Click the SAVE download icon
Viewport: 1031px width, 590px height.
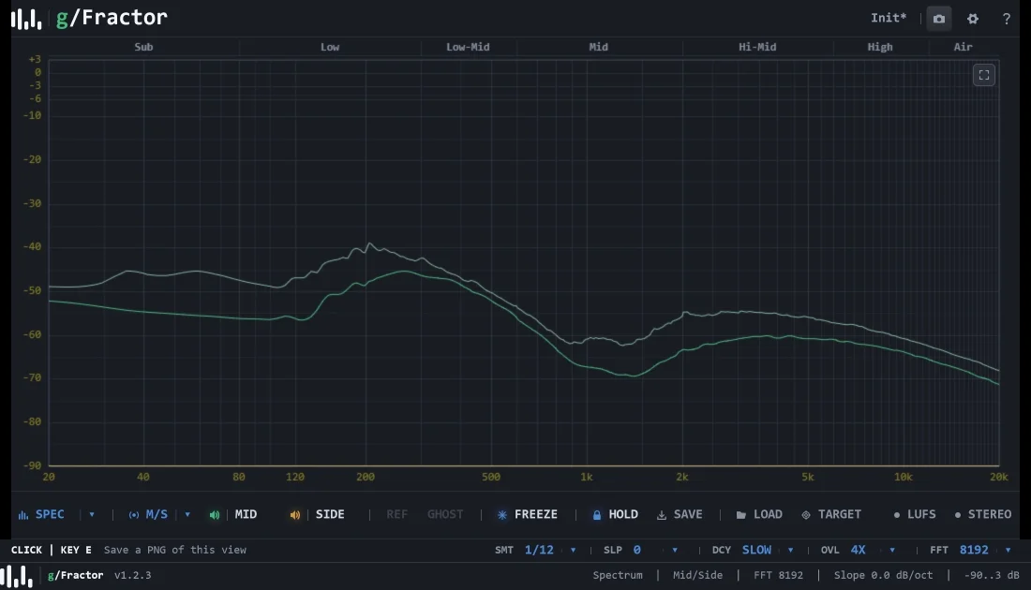point(662,515)
